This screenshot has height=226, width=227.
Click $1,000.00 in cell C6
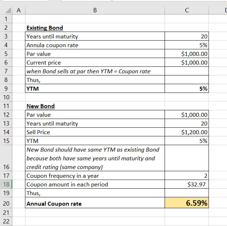tap(187, 62)
